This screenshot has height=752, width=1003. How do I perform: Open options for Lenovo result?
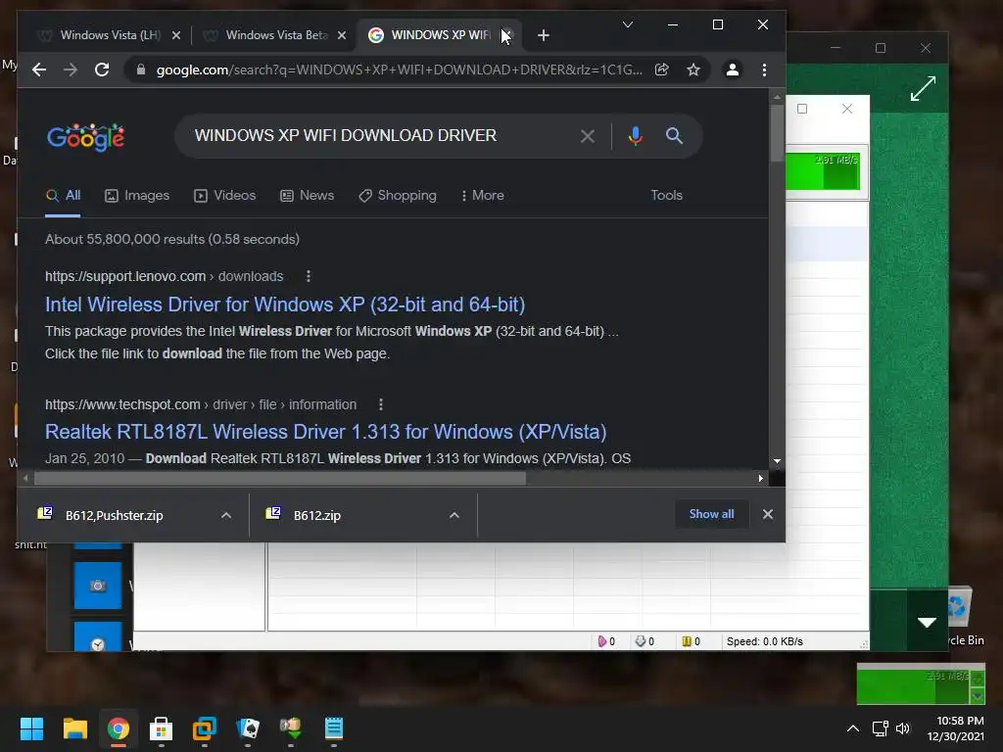coord(309,276)
